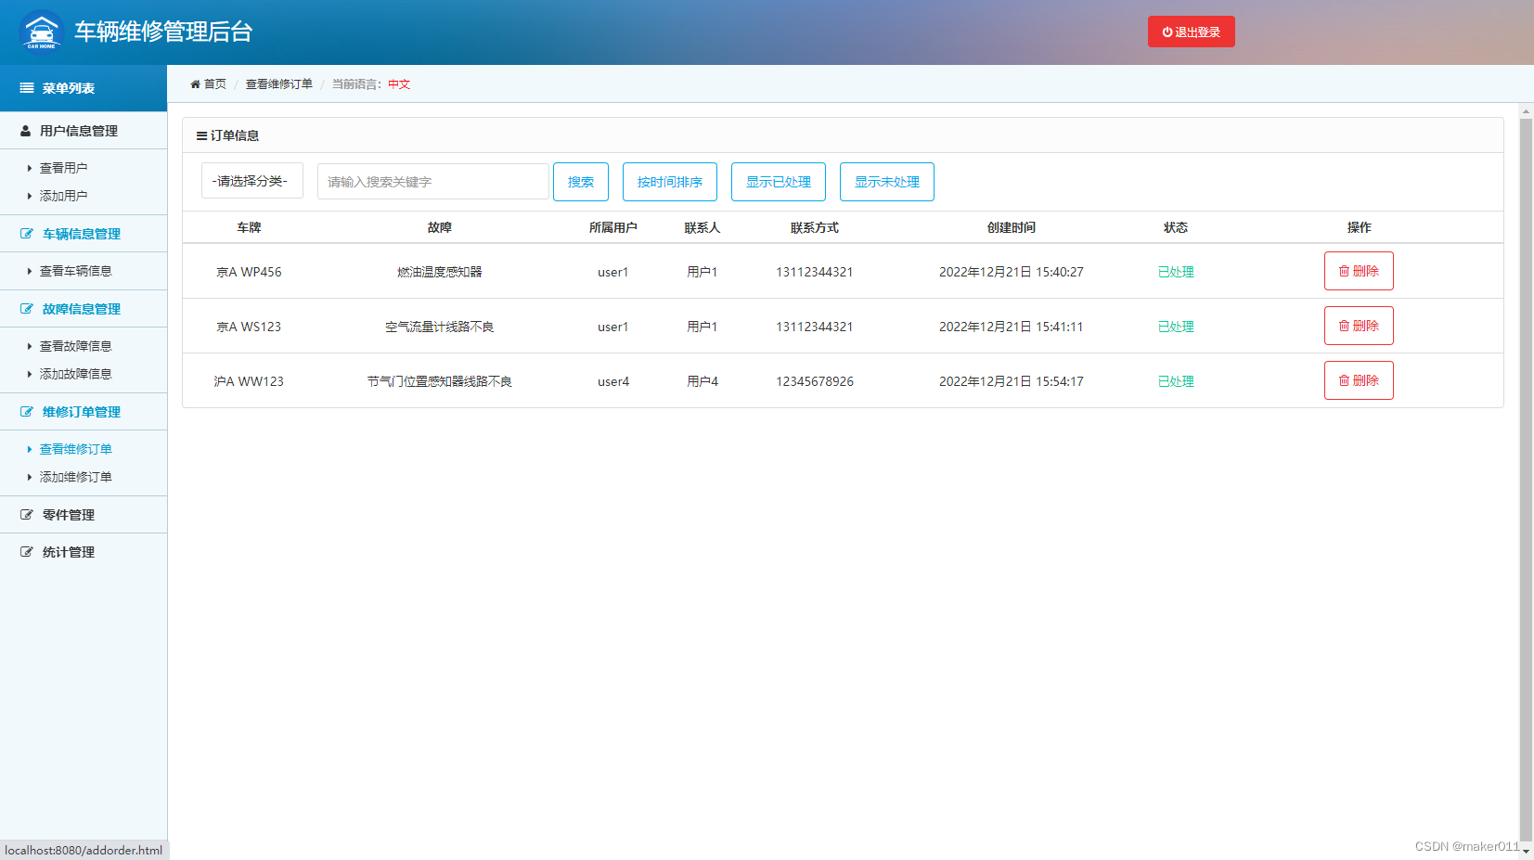The width and height of the screenshot is (1534, 860).
Task: Click fault cell 空气流量计线路不良
Action: 439,327
